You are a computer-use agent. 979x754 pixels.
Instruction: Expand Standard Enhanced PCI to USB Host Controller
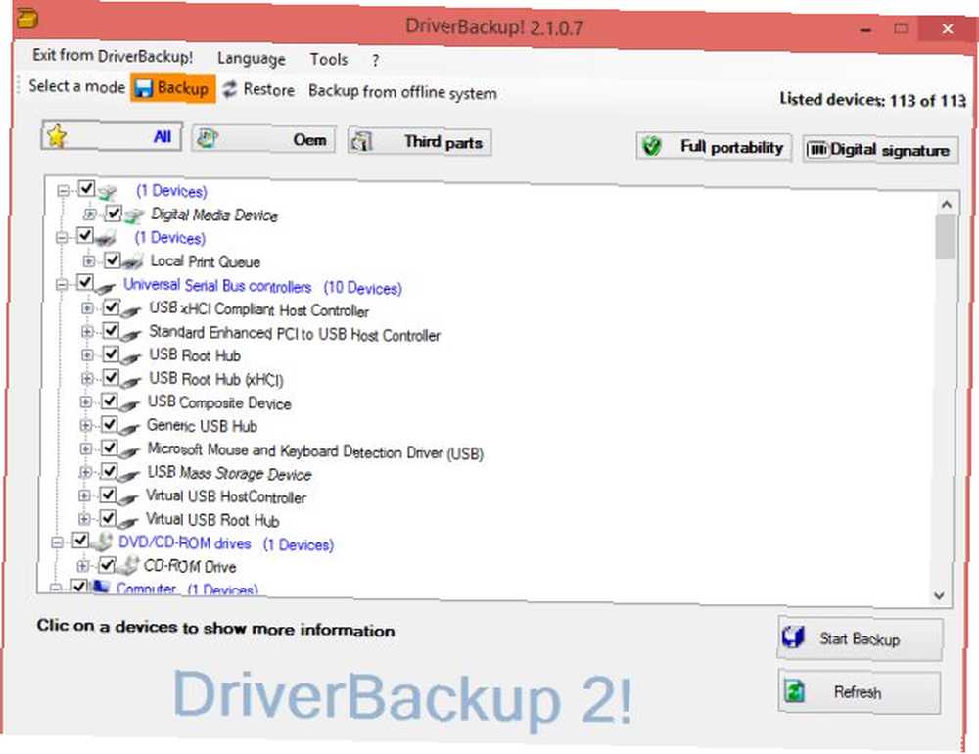click(x=87, y=332)
